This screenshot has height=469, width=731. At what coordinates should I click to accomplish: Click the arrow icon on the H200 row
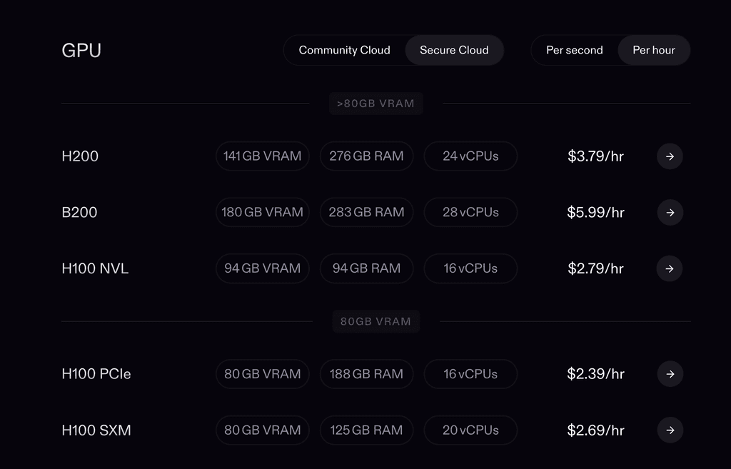pos(670,156)
